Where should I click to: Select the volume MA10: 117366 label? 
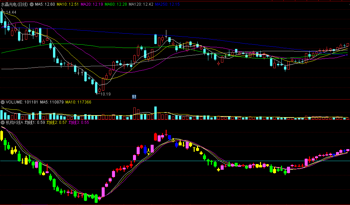pos(78,102)
